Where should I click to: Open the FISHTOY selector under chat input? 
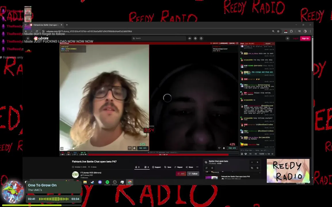point(262,154)
